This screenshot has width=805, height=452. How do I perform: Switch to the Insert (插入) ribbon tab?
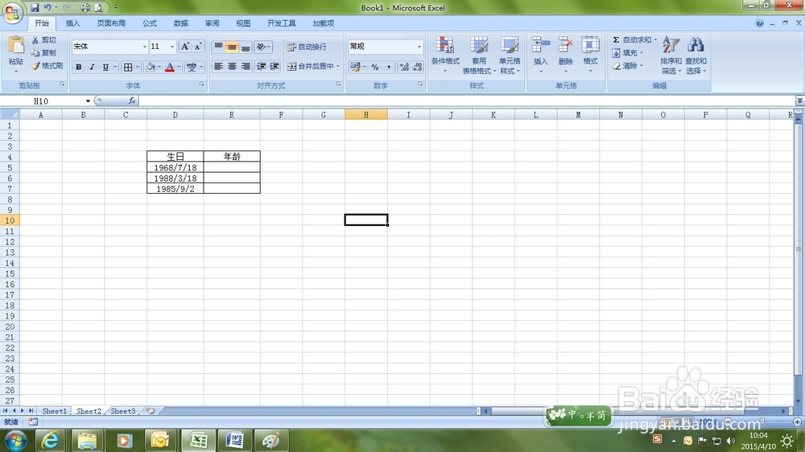point(73,23)
